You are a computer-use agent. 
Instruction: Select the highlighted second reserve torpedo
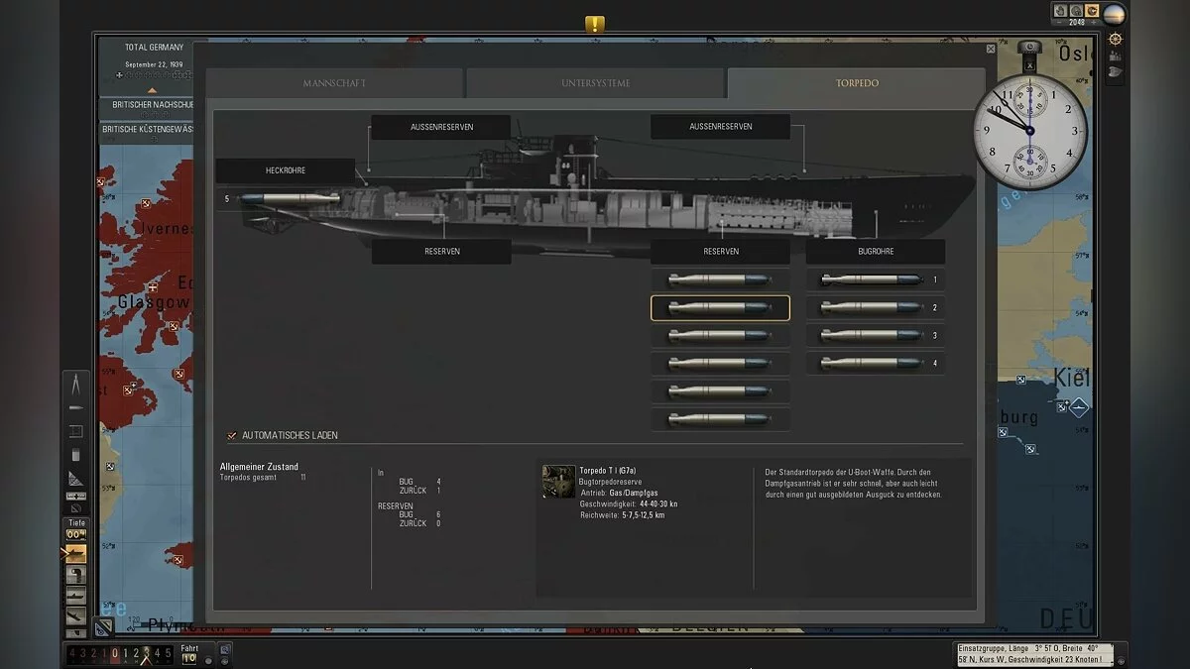tap(720, 308)
